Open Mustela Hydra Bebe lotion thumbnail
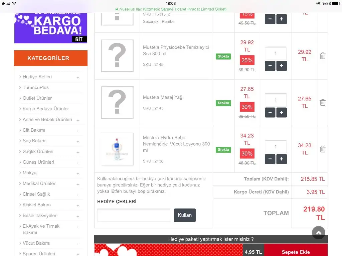The image size is (342, 256). pos(117,149)
